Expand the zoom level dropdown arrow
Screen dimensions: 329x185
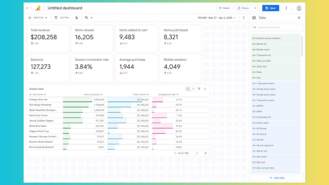92,18
